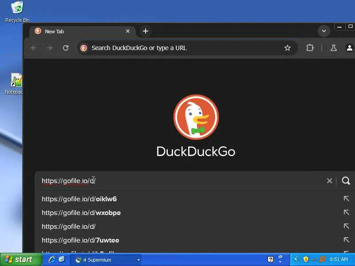The height and width of the screenshot is (266, 355).
Task: Fill query arrow for plain gofile.io/d/ suggestion
Action: 346,226
